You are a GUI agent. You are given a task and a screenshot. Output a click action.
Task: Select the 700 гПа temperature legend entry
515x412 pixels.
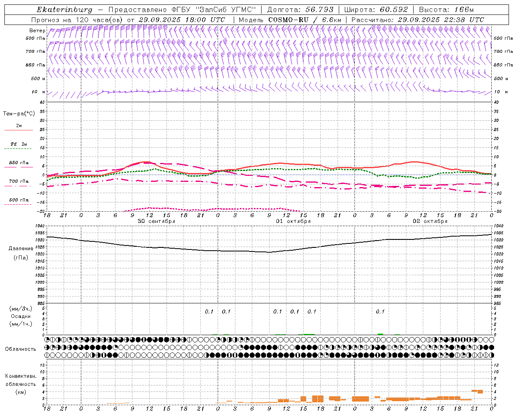19,181
